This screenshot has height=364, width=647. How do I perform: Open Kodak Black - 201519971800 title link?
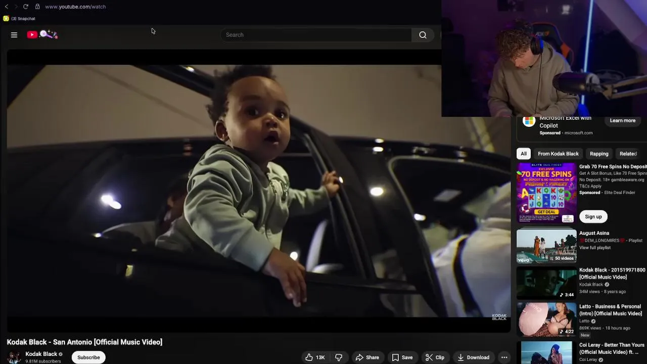click(612, 274)
